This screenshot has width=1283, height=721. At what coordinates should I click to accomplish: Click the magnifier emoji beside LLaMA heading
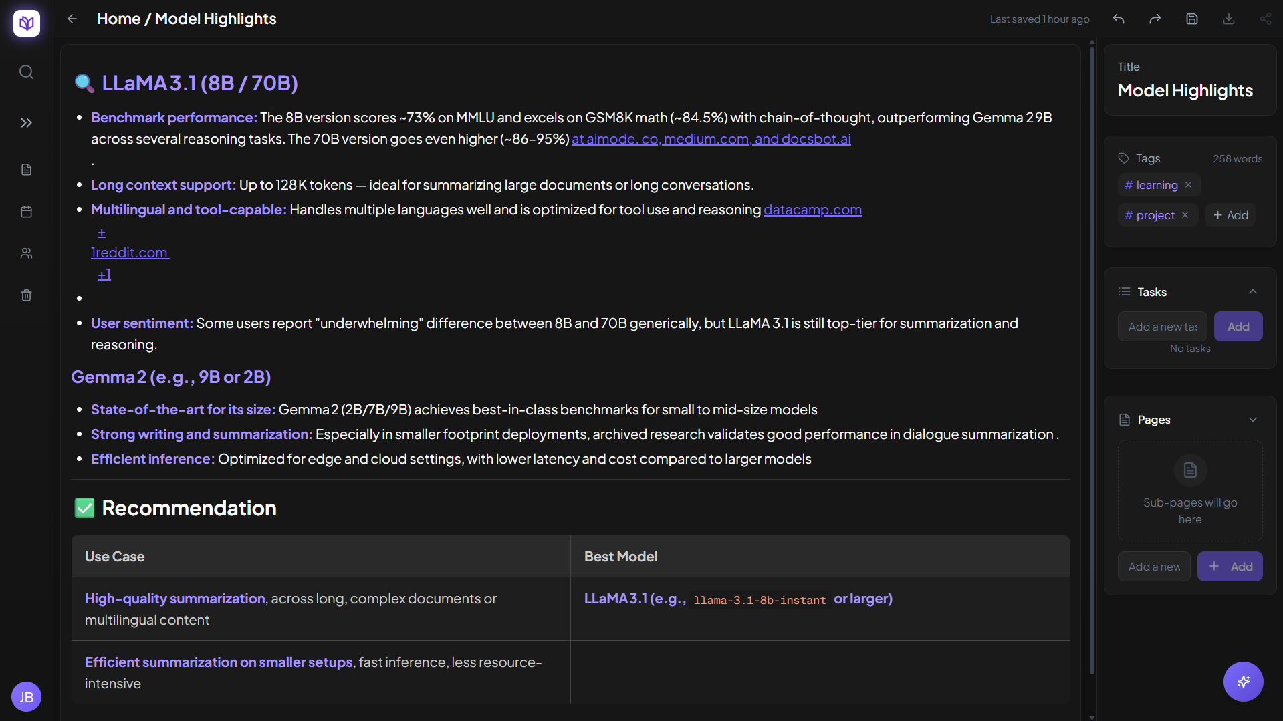84,83
